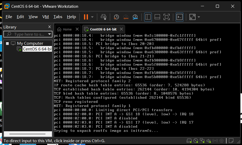Minimize the VMware Workstation window
The image size is (242, 145).
click(x=202, y=6)
